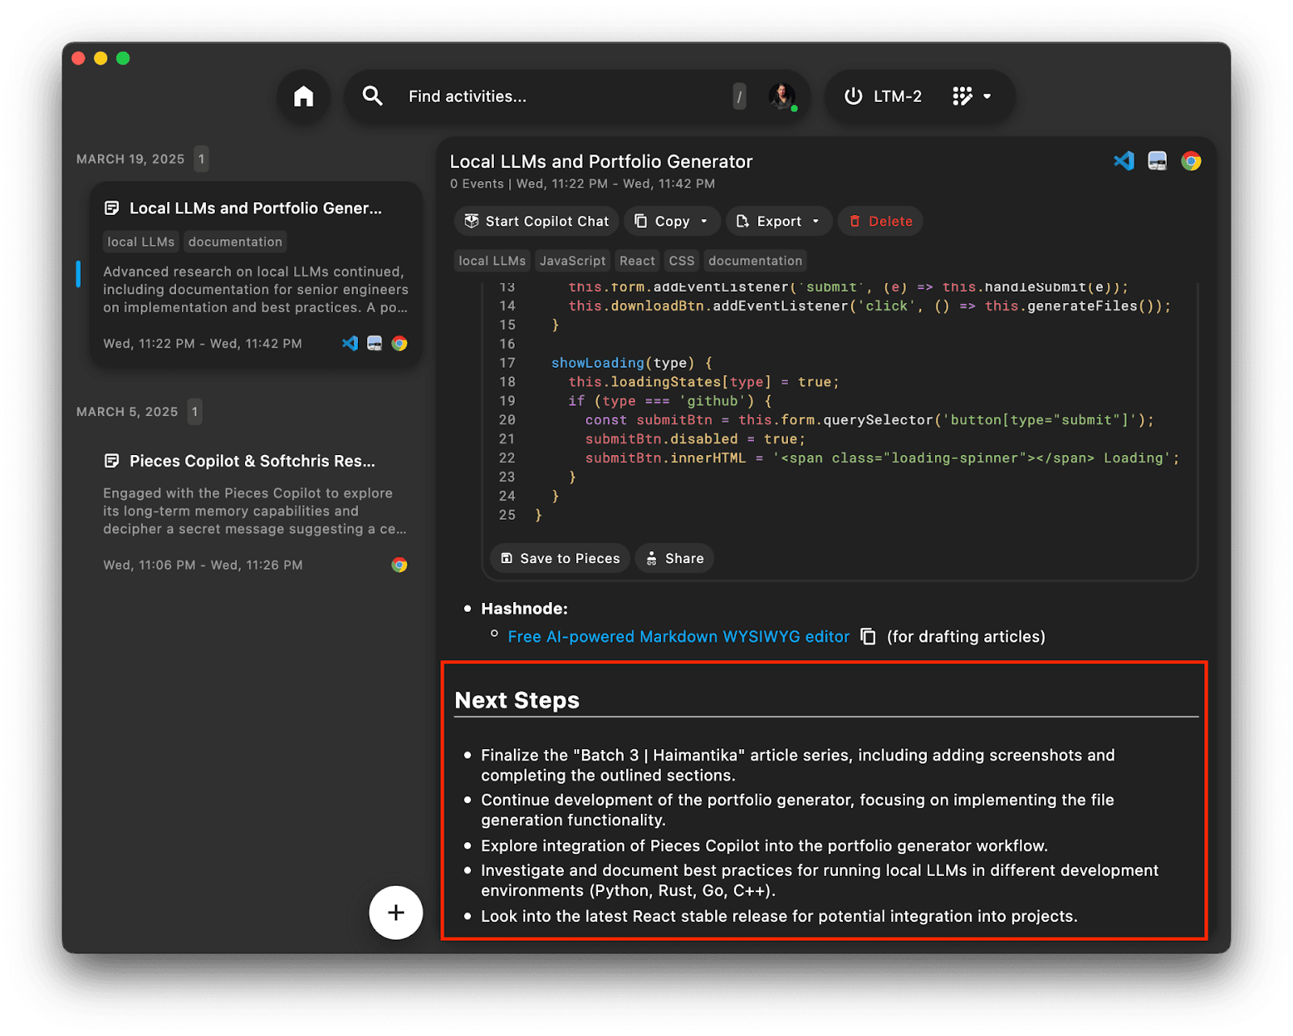Screen dimensions: 1293x1036
Task: Select the 'local LLMs' tag in the detail view
Action: tap(492, 260)
